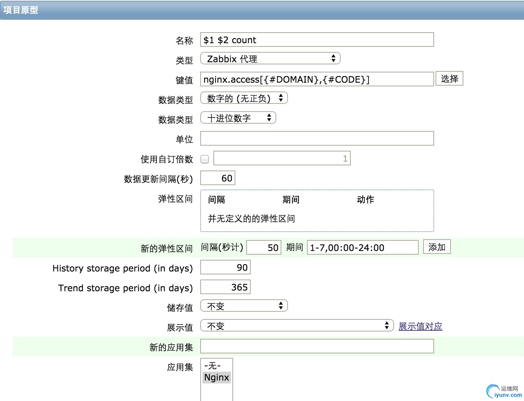Enable the 使用自订倍数 checkbox
Screen dimensions: 524x401
(205, 159)
